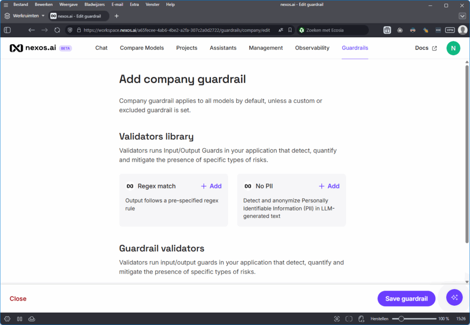Open the Compare Models tab

(x=142, y=48)
